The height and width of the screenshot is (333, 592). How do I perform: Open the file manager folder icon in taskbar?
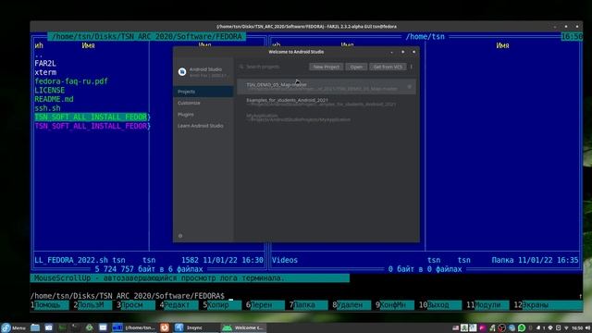pos(35,327)
